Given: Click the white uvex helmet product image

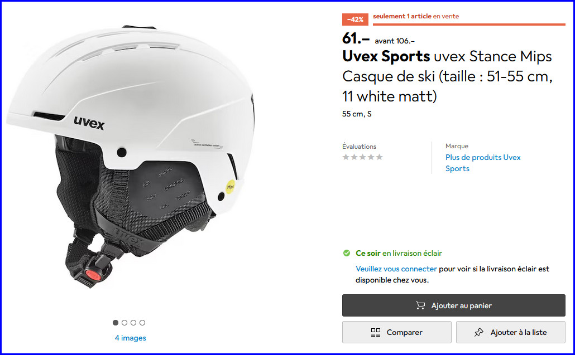Looking at the screenshot, I should coord(131,157).
